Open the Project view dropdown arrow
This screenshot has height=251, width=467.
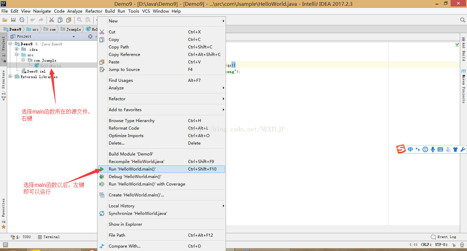tap(74, 36)
